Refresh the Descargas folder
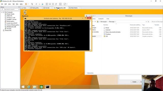Viewport: 163px width, 91px height. [x=148, y=22]
